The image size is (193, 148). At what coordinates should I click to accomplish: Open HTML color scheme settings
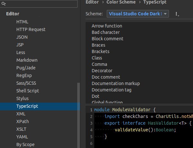pyautogui.click(x=22, y=22)
